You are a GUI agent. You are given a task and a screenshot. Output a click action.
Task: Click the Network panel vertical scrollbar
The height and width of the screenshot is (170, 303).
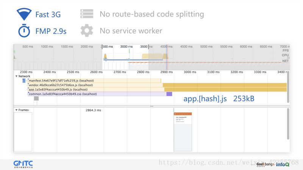[288, 87]
